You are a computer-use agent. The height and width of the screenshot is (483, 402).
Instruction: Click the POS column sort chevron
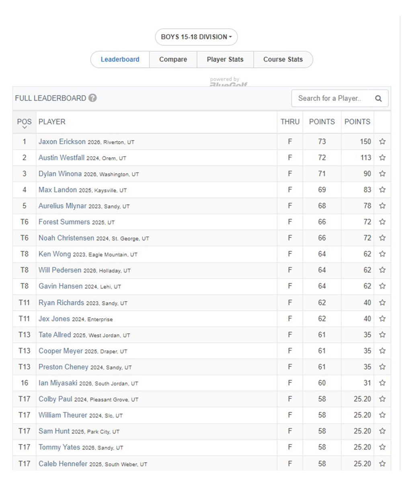[x=24, y=127]
